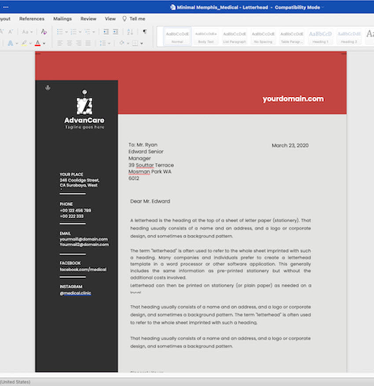Click the document icon in title bar

tap(173, 7)
